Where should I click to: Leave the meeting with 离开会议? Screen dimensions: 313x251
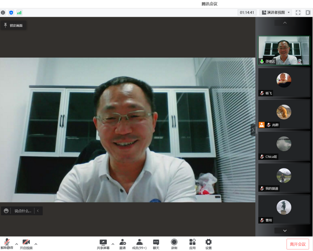[298, 244]
